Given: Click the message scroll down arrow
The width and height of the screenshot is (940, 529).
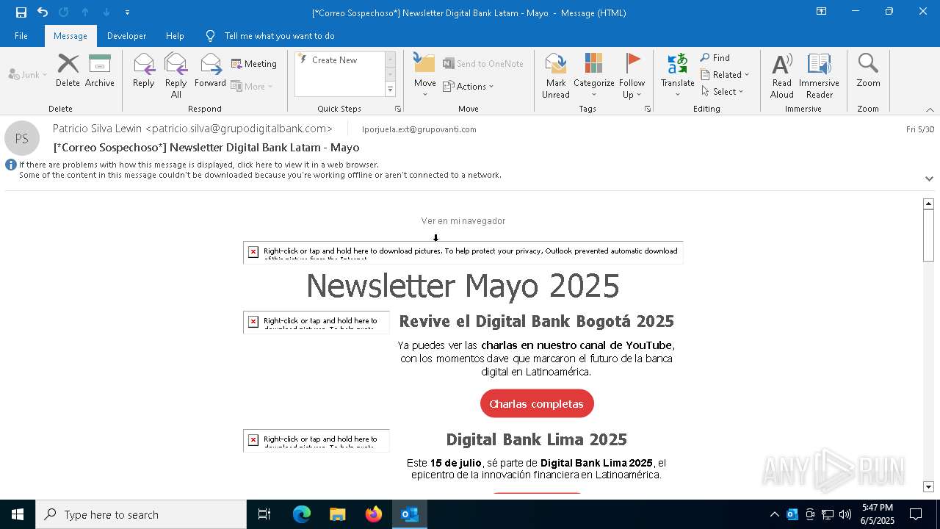Looking at the screenshot, I should click(x=928, y=486).
